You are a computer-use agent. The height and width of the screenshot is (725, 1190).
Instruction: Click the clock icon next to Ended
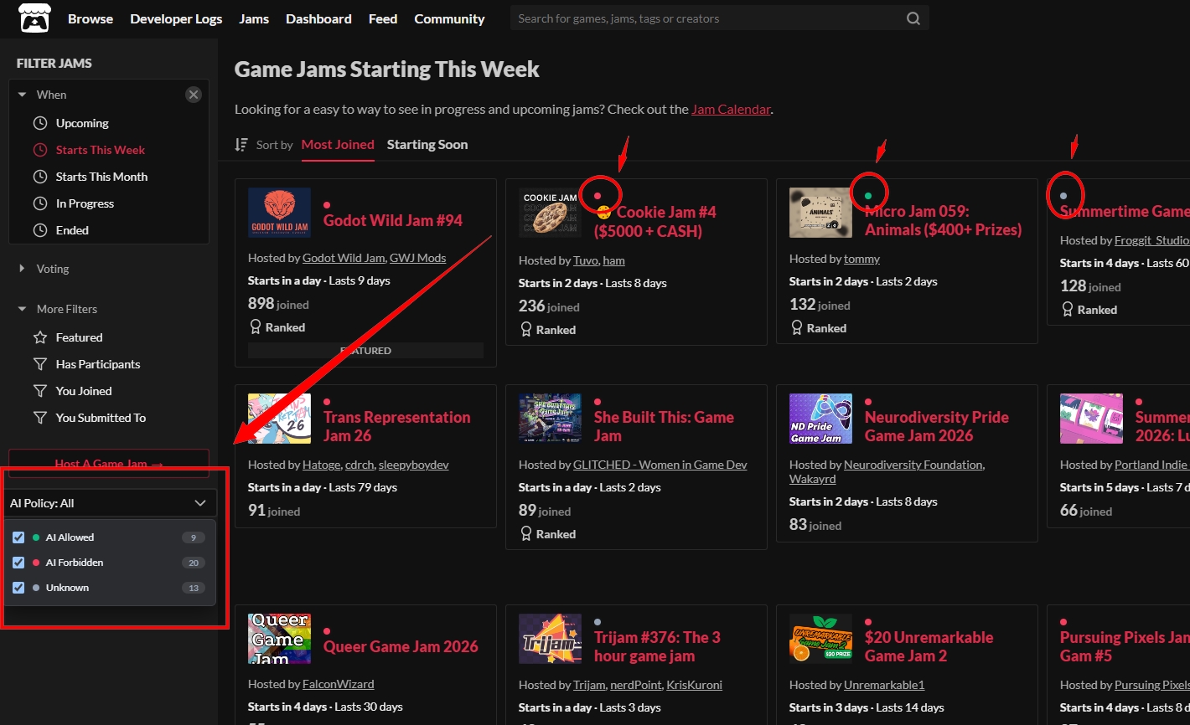point(40,230)
